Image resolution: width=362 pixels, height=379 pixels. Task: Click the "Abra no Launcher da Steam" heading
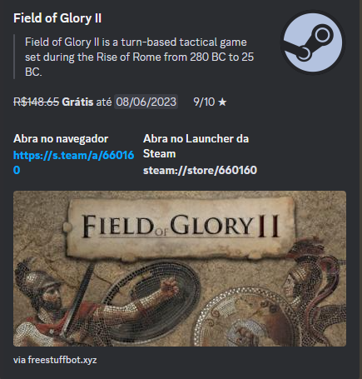coord(196,146)
